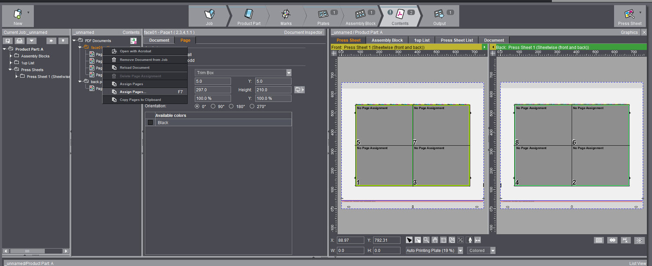Select the arrow selection tool
Screen dimensions: 652x266
point(409,240)
